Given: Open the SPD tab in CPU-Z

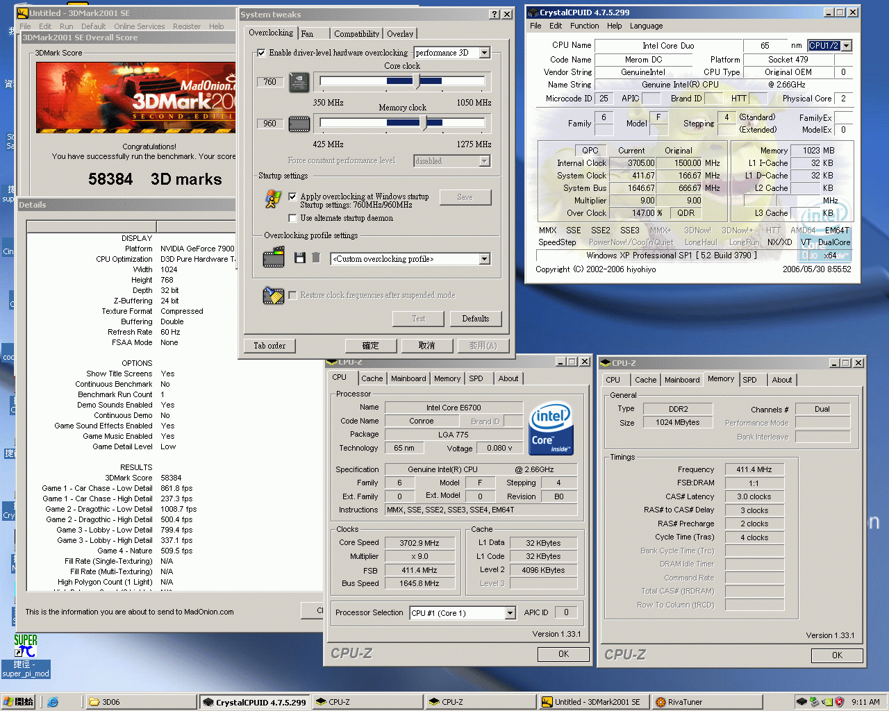Looking at the screenshot, I should [477, 378].
